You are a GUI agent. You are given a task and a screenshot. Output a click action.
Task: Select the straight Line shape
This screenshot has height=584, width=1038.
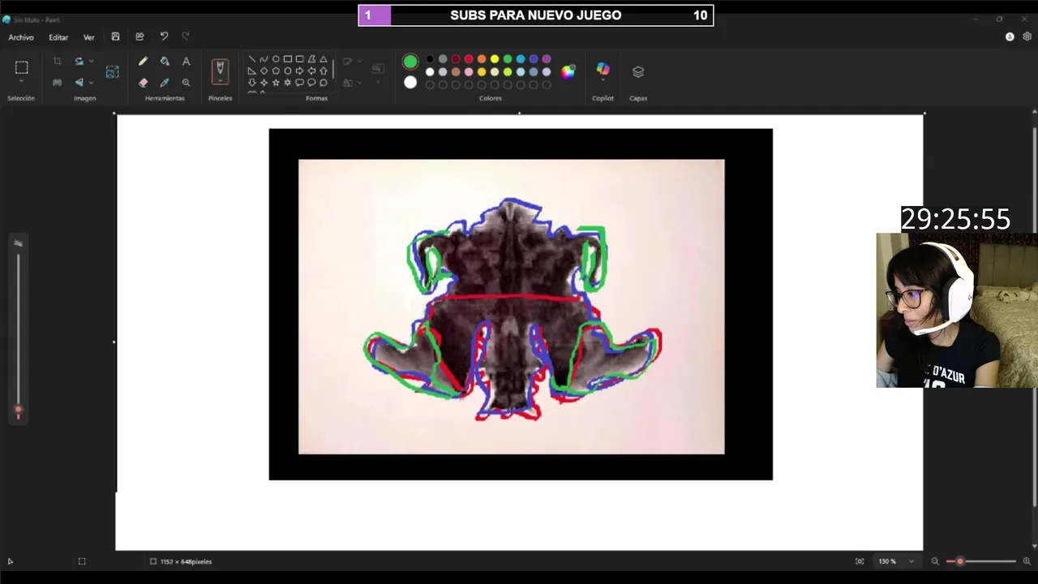click(251, 59)
